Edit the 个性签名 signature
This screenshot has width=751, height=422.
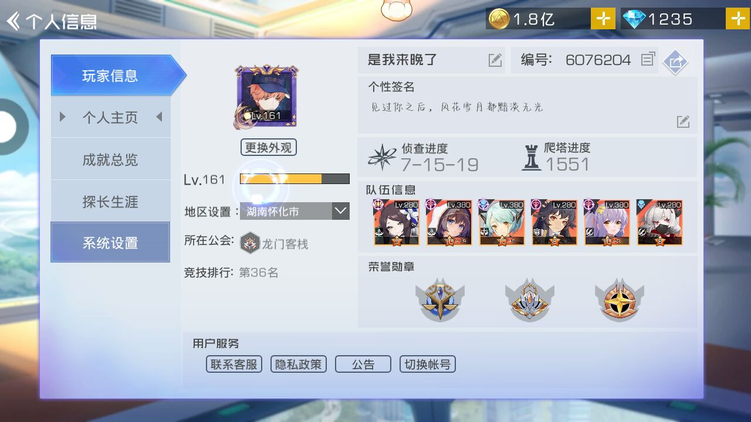(x=682, y=121)
